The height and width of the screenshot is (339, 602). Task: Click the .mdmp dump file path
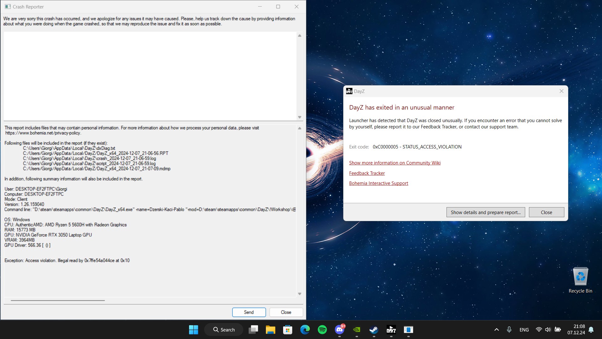coord(97,169)
